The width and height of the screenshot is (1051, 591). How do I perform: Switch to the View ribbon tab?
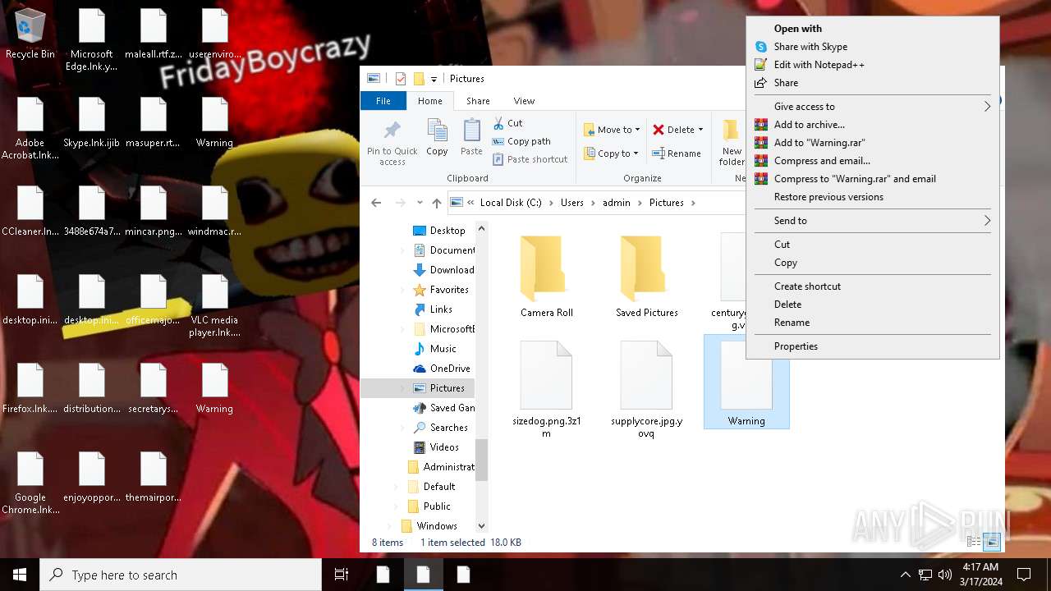[x=524, y=101]
